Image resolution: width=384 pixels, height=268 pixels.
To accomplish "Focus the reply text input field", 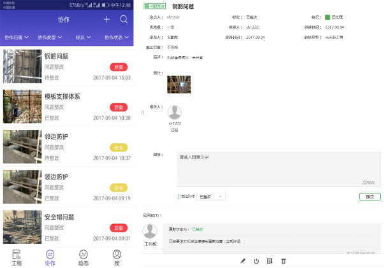I will [279, 169].
